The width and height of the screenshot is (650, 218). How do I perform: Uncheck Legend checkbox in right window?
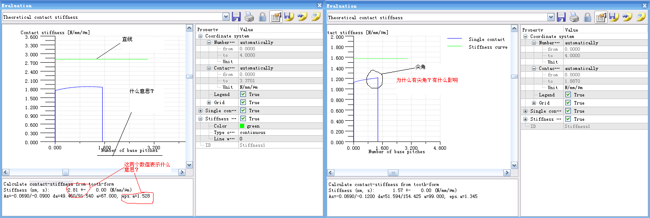click(568, 95)
